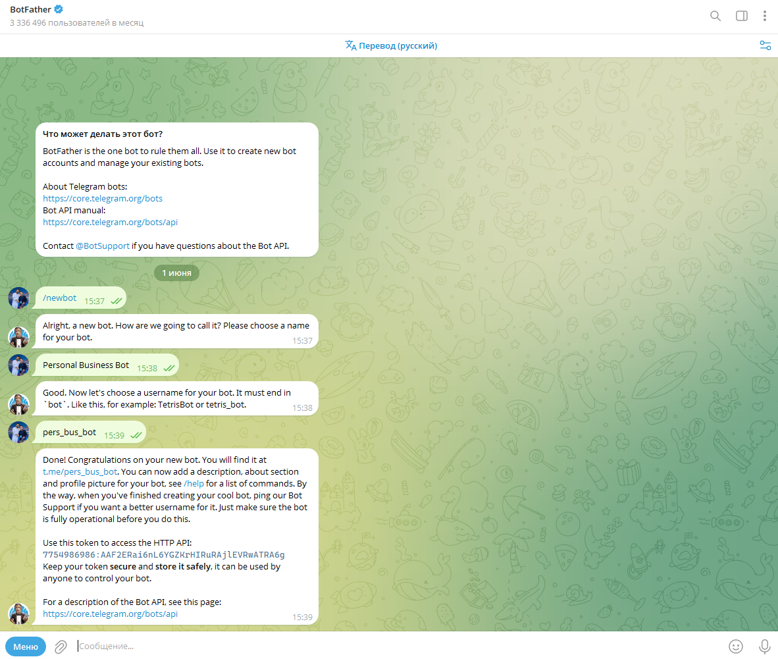Open the BotFather chat title header
This screenshot has width=778, height=659.
tap(31, 9)
